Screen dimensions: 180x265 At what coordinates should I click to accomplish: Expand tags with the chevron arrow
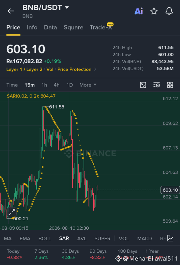tap(95, 69)
